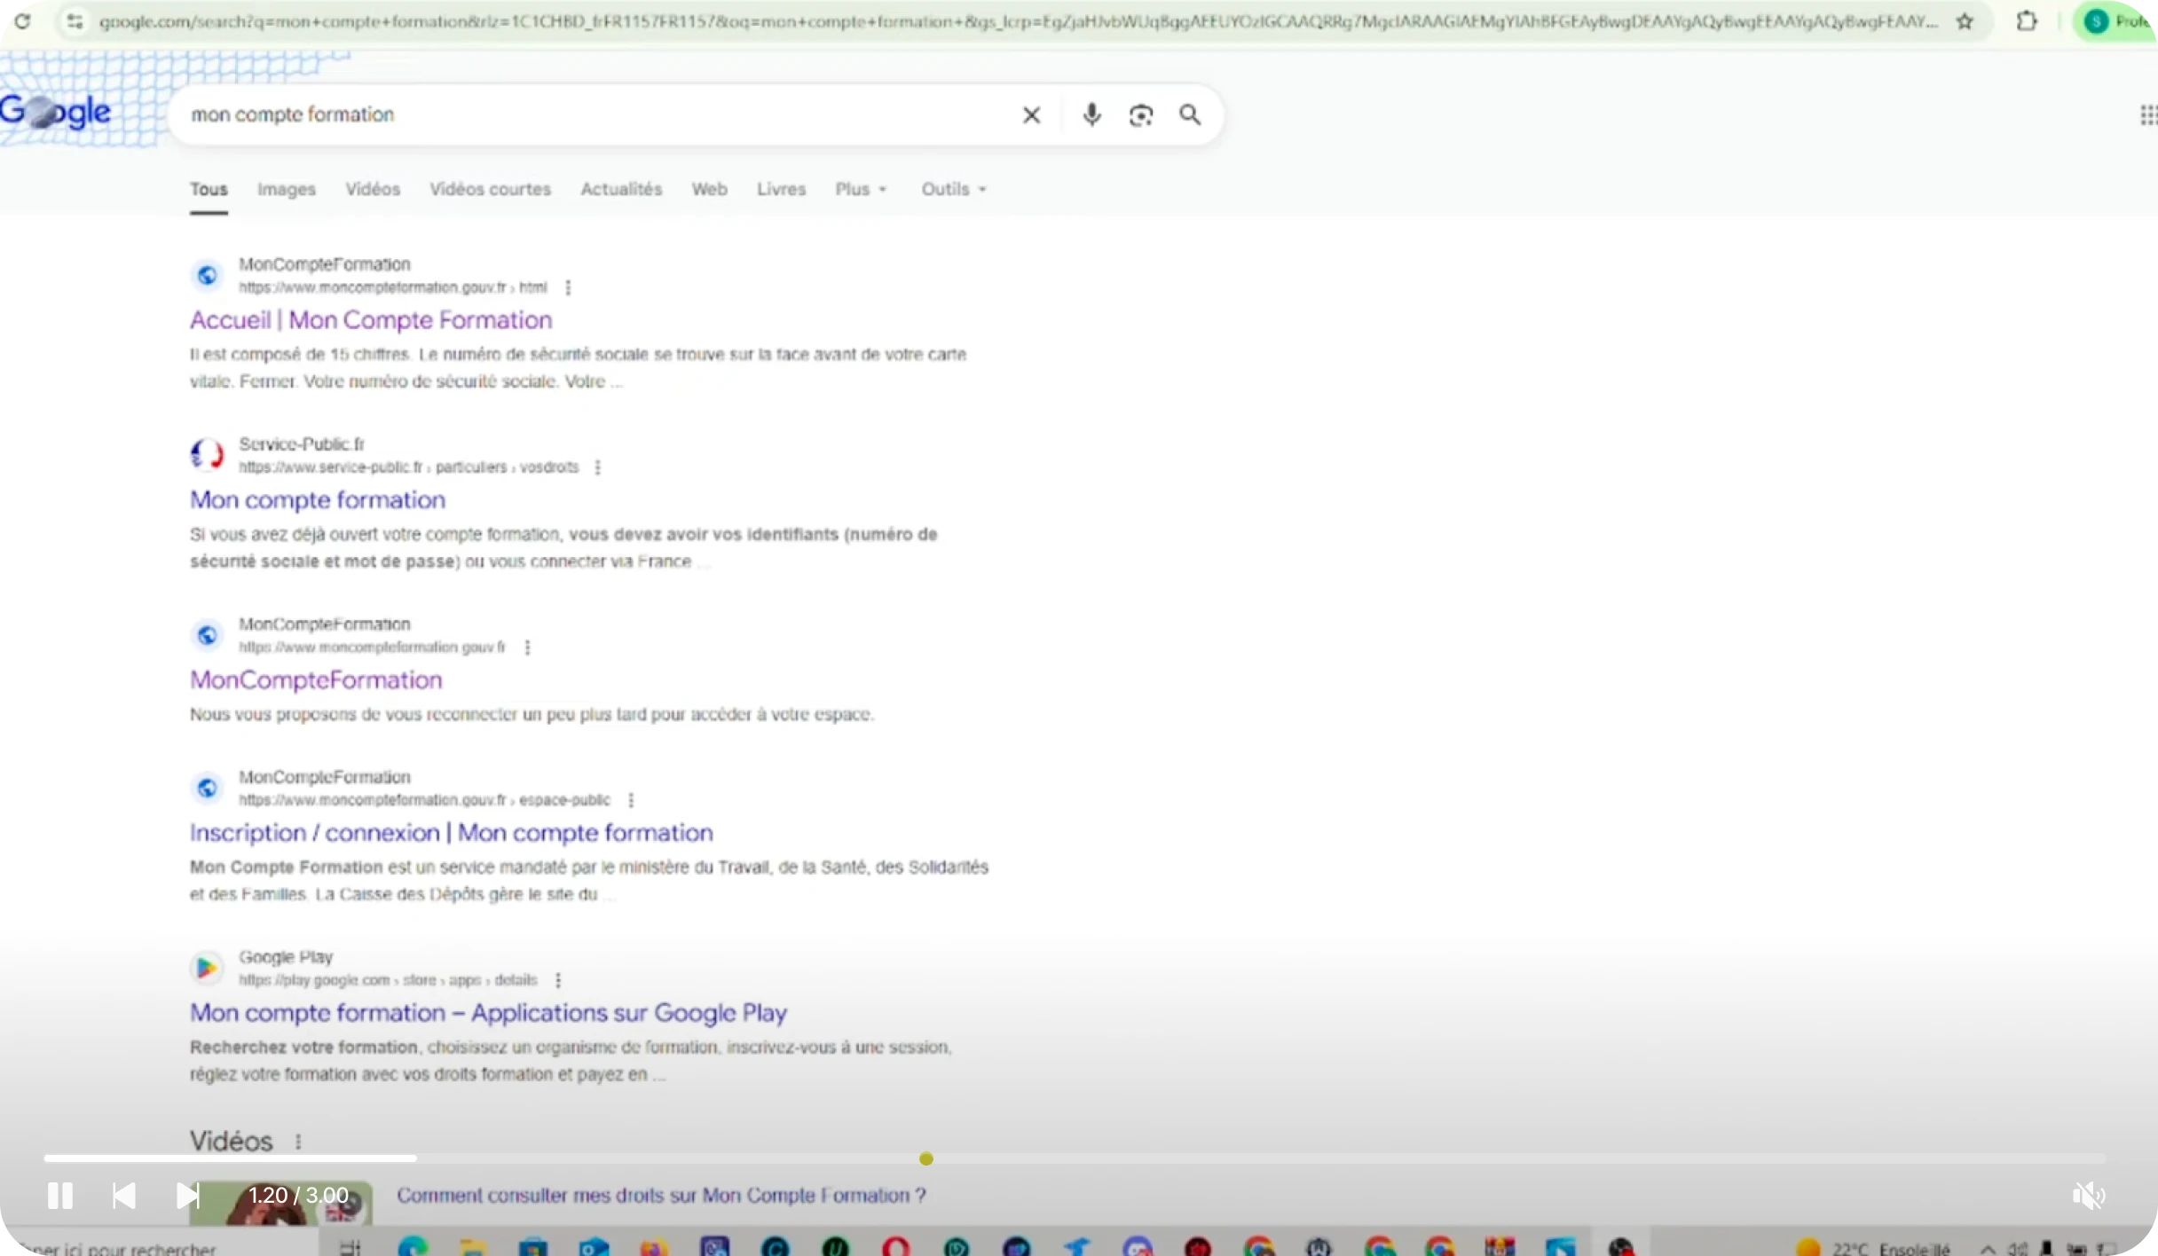Image resolution: width=2158 pixels, height=1256 pixels.
Task: Jump to the yellow marker on timeline
Action: coord(926,1158)
